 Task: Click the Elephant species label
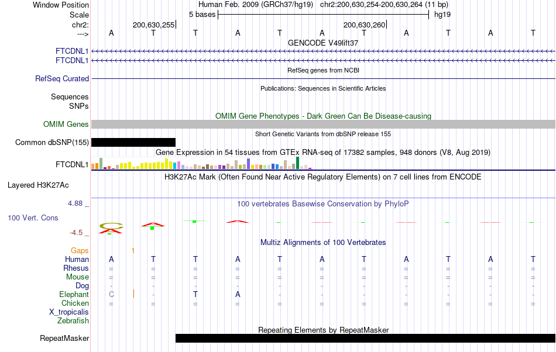[74, 294]
